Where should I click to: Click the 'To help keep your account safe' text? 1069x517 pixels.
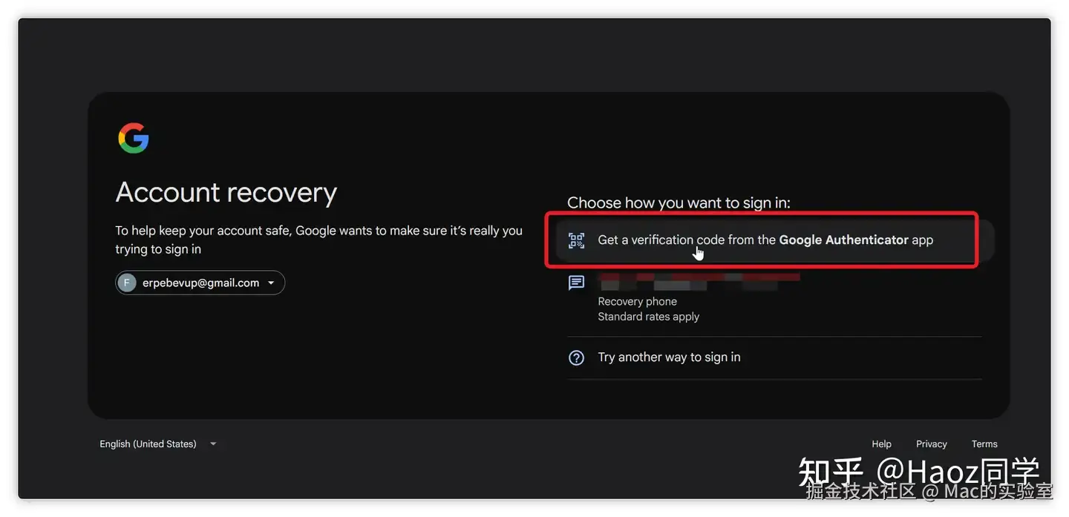pyautogui.click(x=319, y=240)
